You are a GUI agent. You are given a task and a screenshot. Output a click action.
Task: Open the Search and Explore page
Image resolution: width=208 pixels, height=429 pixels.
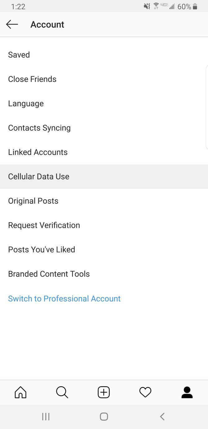click(62, 392)
